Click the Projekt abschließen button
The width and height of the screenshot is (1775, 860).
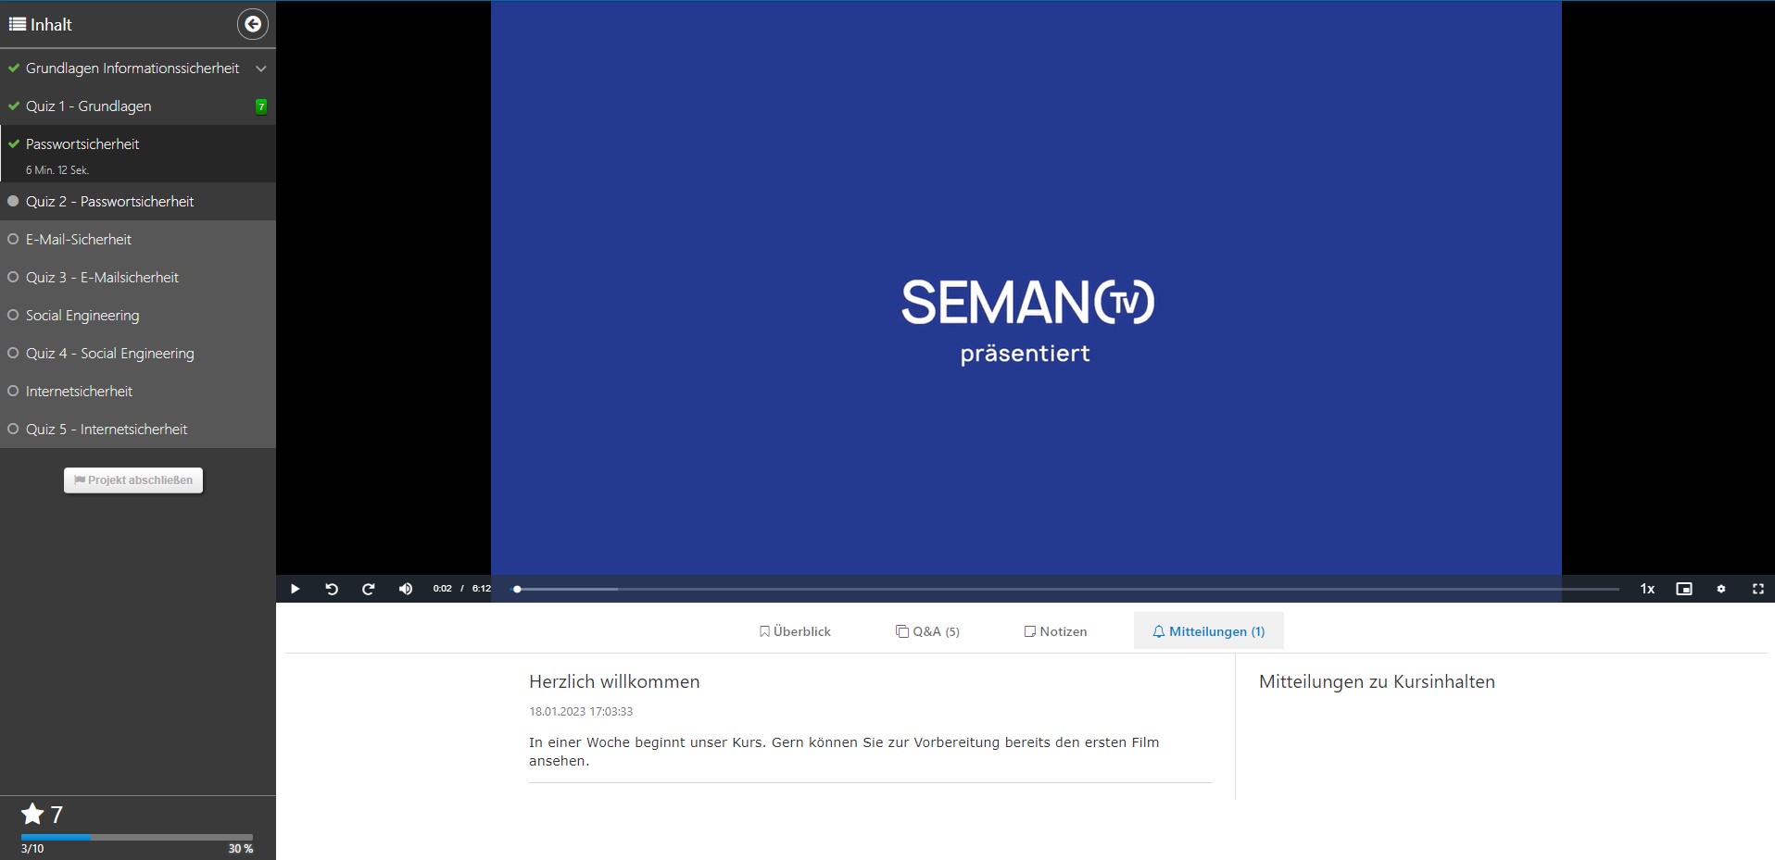click(x=133, y=480)
